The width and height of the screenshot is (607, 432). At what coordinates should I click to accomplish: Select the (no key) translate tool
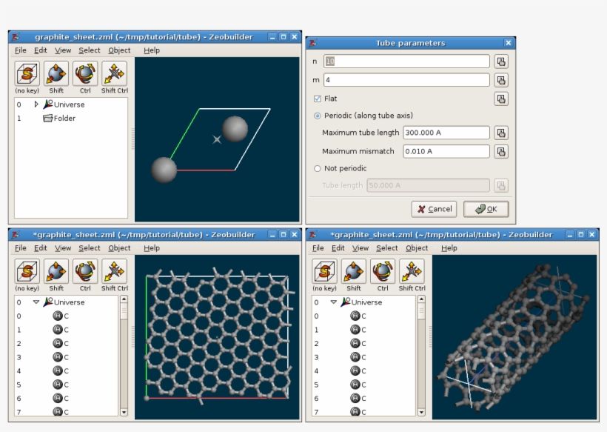pyautogui.click(x=27, y=75)
